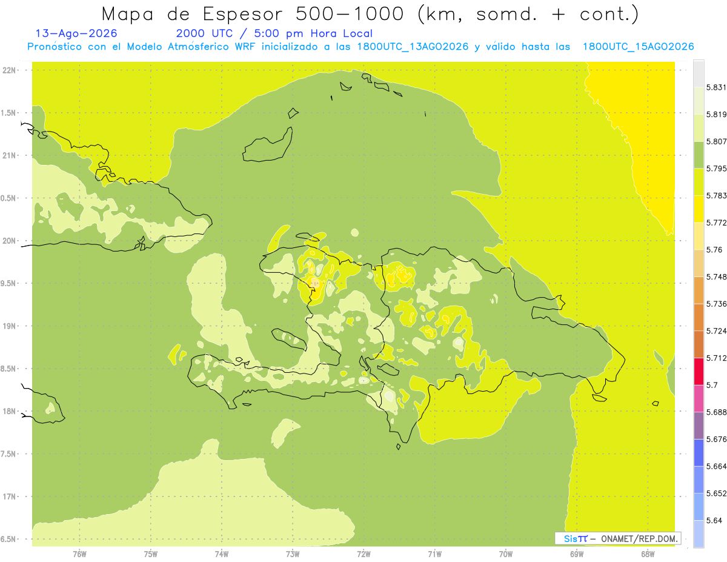Screen dimensions: 727x562
Task: Click the legend value "5.64"
Action: coord(714,521)
